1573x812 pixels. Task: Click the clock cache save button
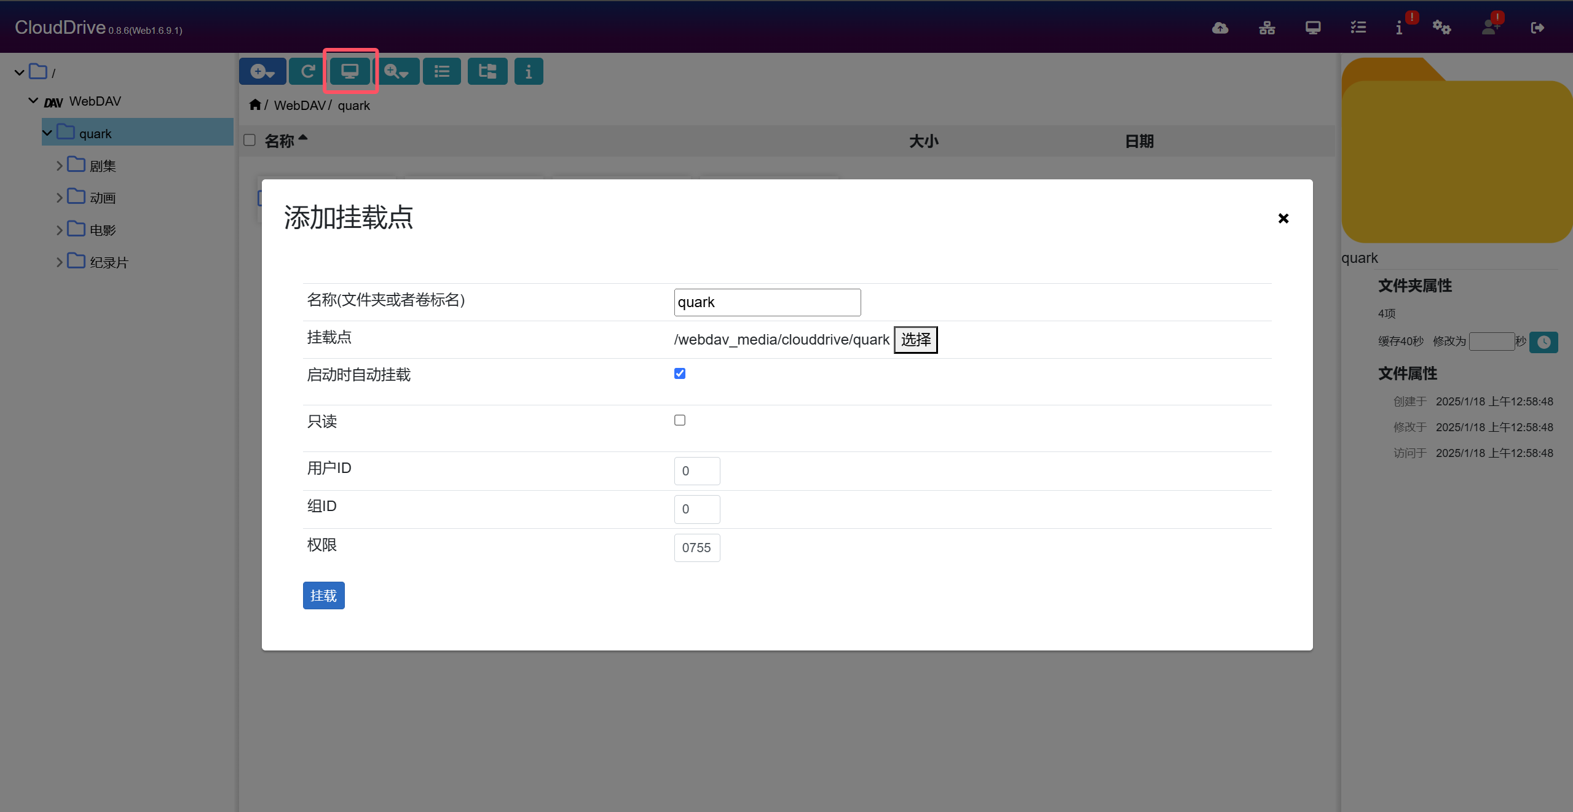tap(1543, 342)
